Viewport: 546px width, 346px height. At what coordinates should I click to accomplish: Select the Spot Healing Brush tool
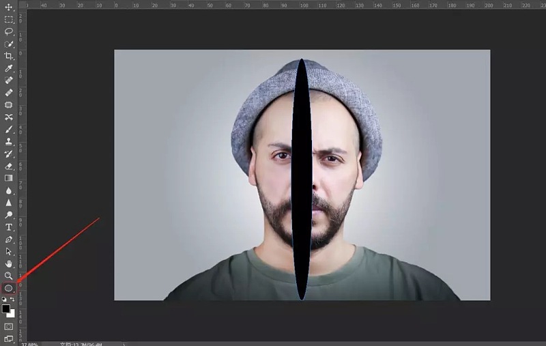coord(8,81)
